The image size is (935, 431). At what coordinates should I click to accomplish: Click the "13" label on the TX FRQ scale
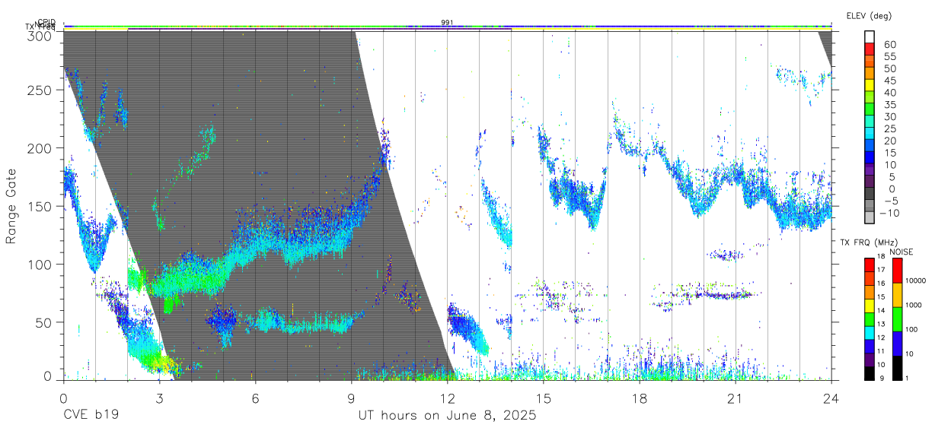882,325
